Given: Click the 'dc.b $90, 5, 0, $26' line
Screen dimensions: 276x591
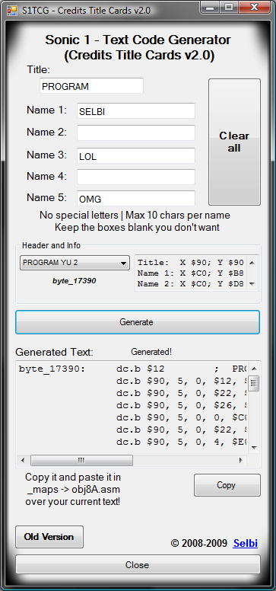Looking at the screenshot, I should click(182, 406).
